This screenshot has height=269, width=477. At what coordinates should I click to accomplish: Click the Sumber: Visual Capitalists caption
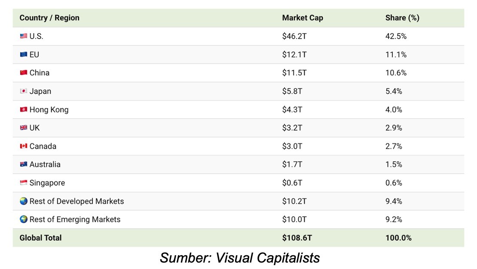tap(240, 258)
